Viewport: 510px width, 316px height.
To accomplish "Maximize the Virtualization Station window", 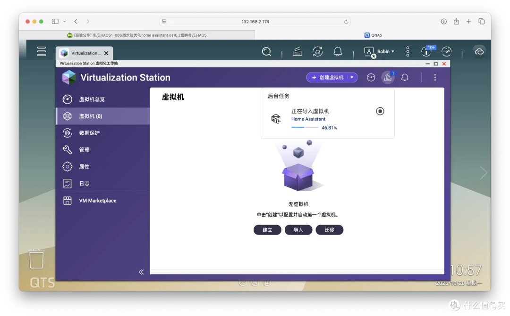I will [436, 64].
